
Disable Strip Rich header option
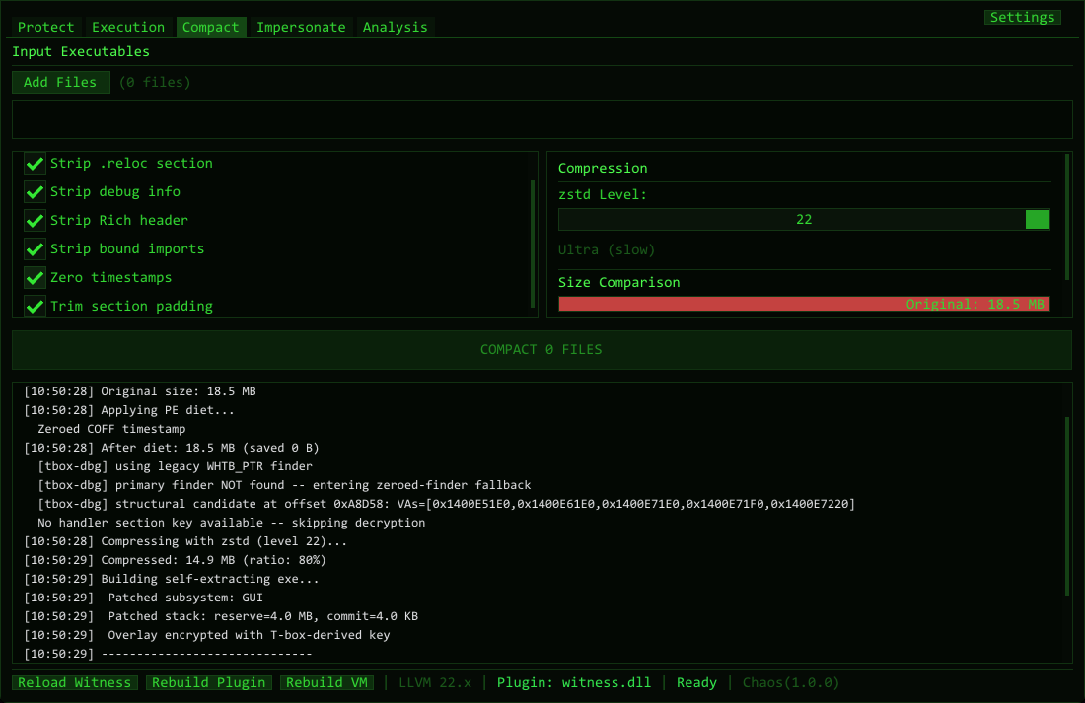(x=36, y=221)
